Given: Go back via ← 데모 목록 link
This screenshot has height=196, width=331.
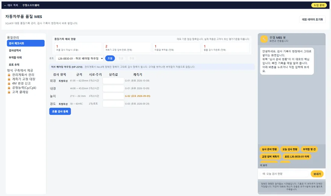Looking at the screenshot, I should coord(11,5).
